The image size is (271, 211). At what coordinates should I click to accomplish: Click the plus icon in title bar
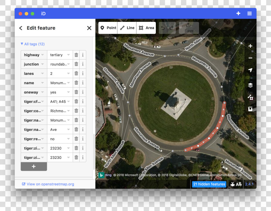[x=238, y=13]
